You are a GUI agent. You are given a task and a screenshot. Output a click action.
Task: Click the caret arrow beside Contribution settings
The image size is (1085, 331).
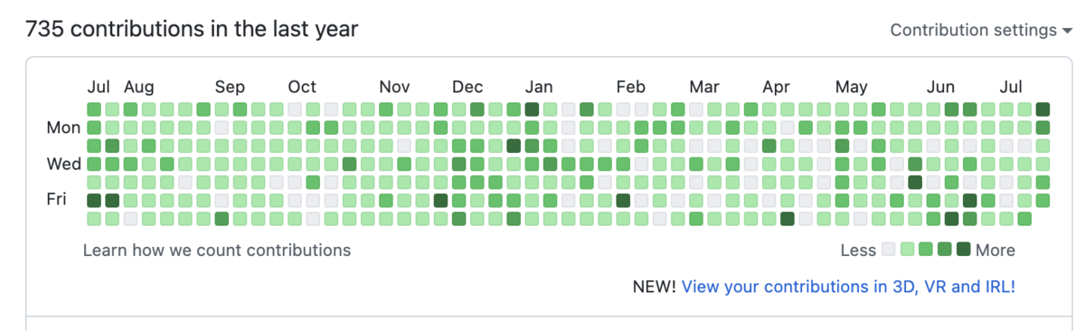click(1065, 31)
